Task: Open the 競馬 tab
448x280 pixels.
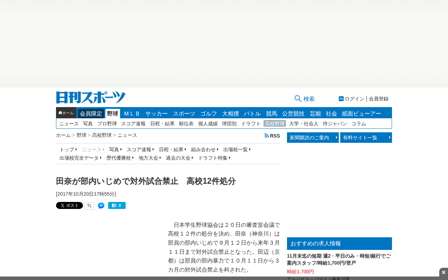Action: [272, 113]
